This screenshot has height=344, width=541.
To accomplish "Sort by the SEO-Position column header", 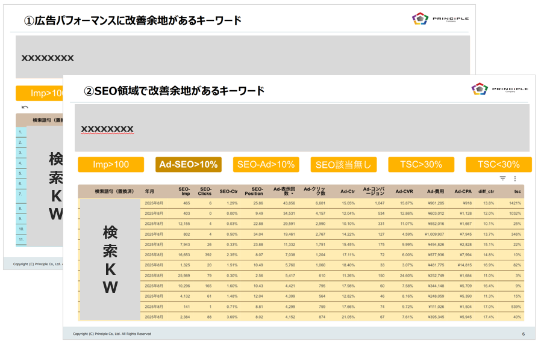I will coord(254,191).
